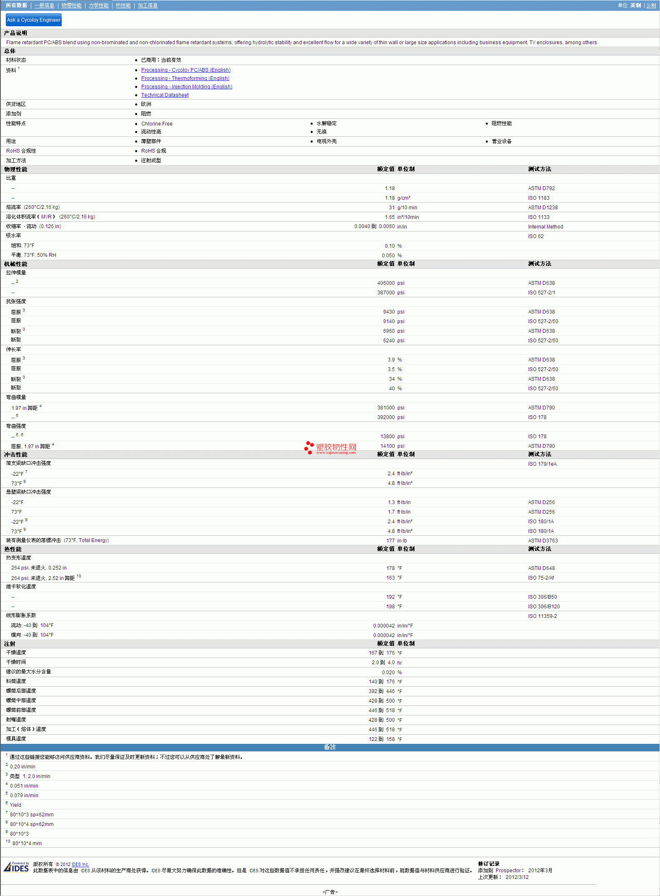The width and height of the screenshot is (660, 896).
Task: Click Ask a Cycoloy Engineer button
Action: point(34,20)
